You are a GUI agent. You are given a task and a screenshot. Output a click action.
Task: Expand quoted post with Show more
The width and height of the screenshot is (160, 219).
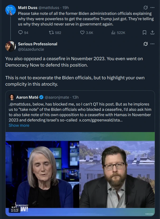pos(19,125)
